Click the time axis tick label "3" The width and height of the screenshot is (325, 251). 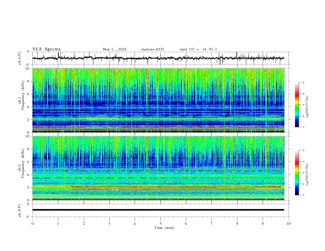pos(109,224)
